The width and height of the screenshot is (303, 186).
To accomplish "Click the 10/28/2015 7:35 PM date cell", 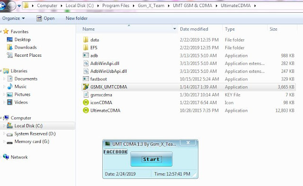I will click(x=199, y=110).
